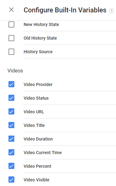Image resolution: width=116 pixels, height=186 pixels.
Task: Untick the Video URL checkbox
Action: pyautogui.click(x=11, y=111)
